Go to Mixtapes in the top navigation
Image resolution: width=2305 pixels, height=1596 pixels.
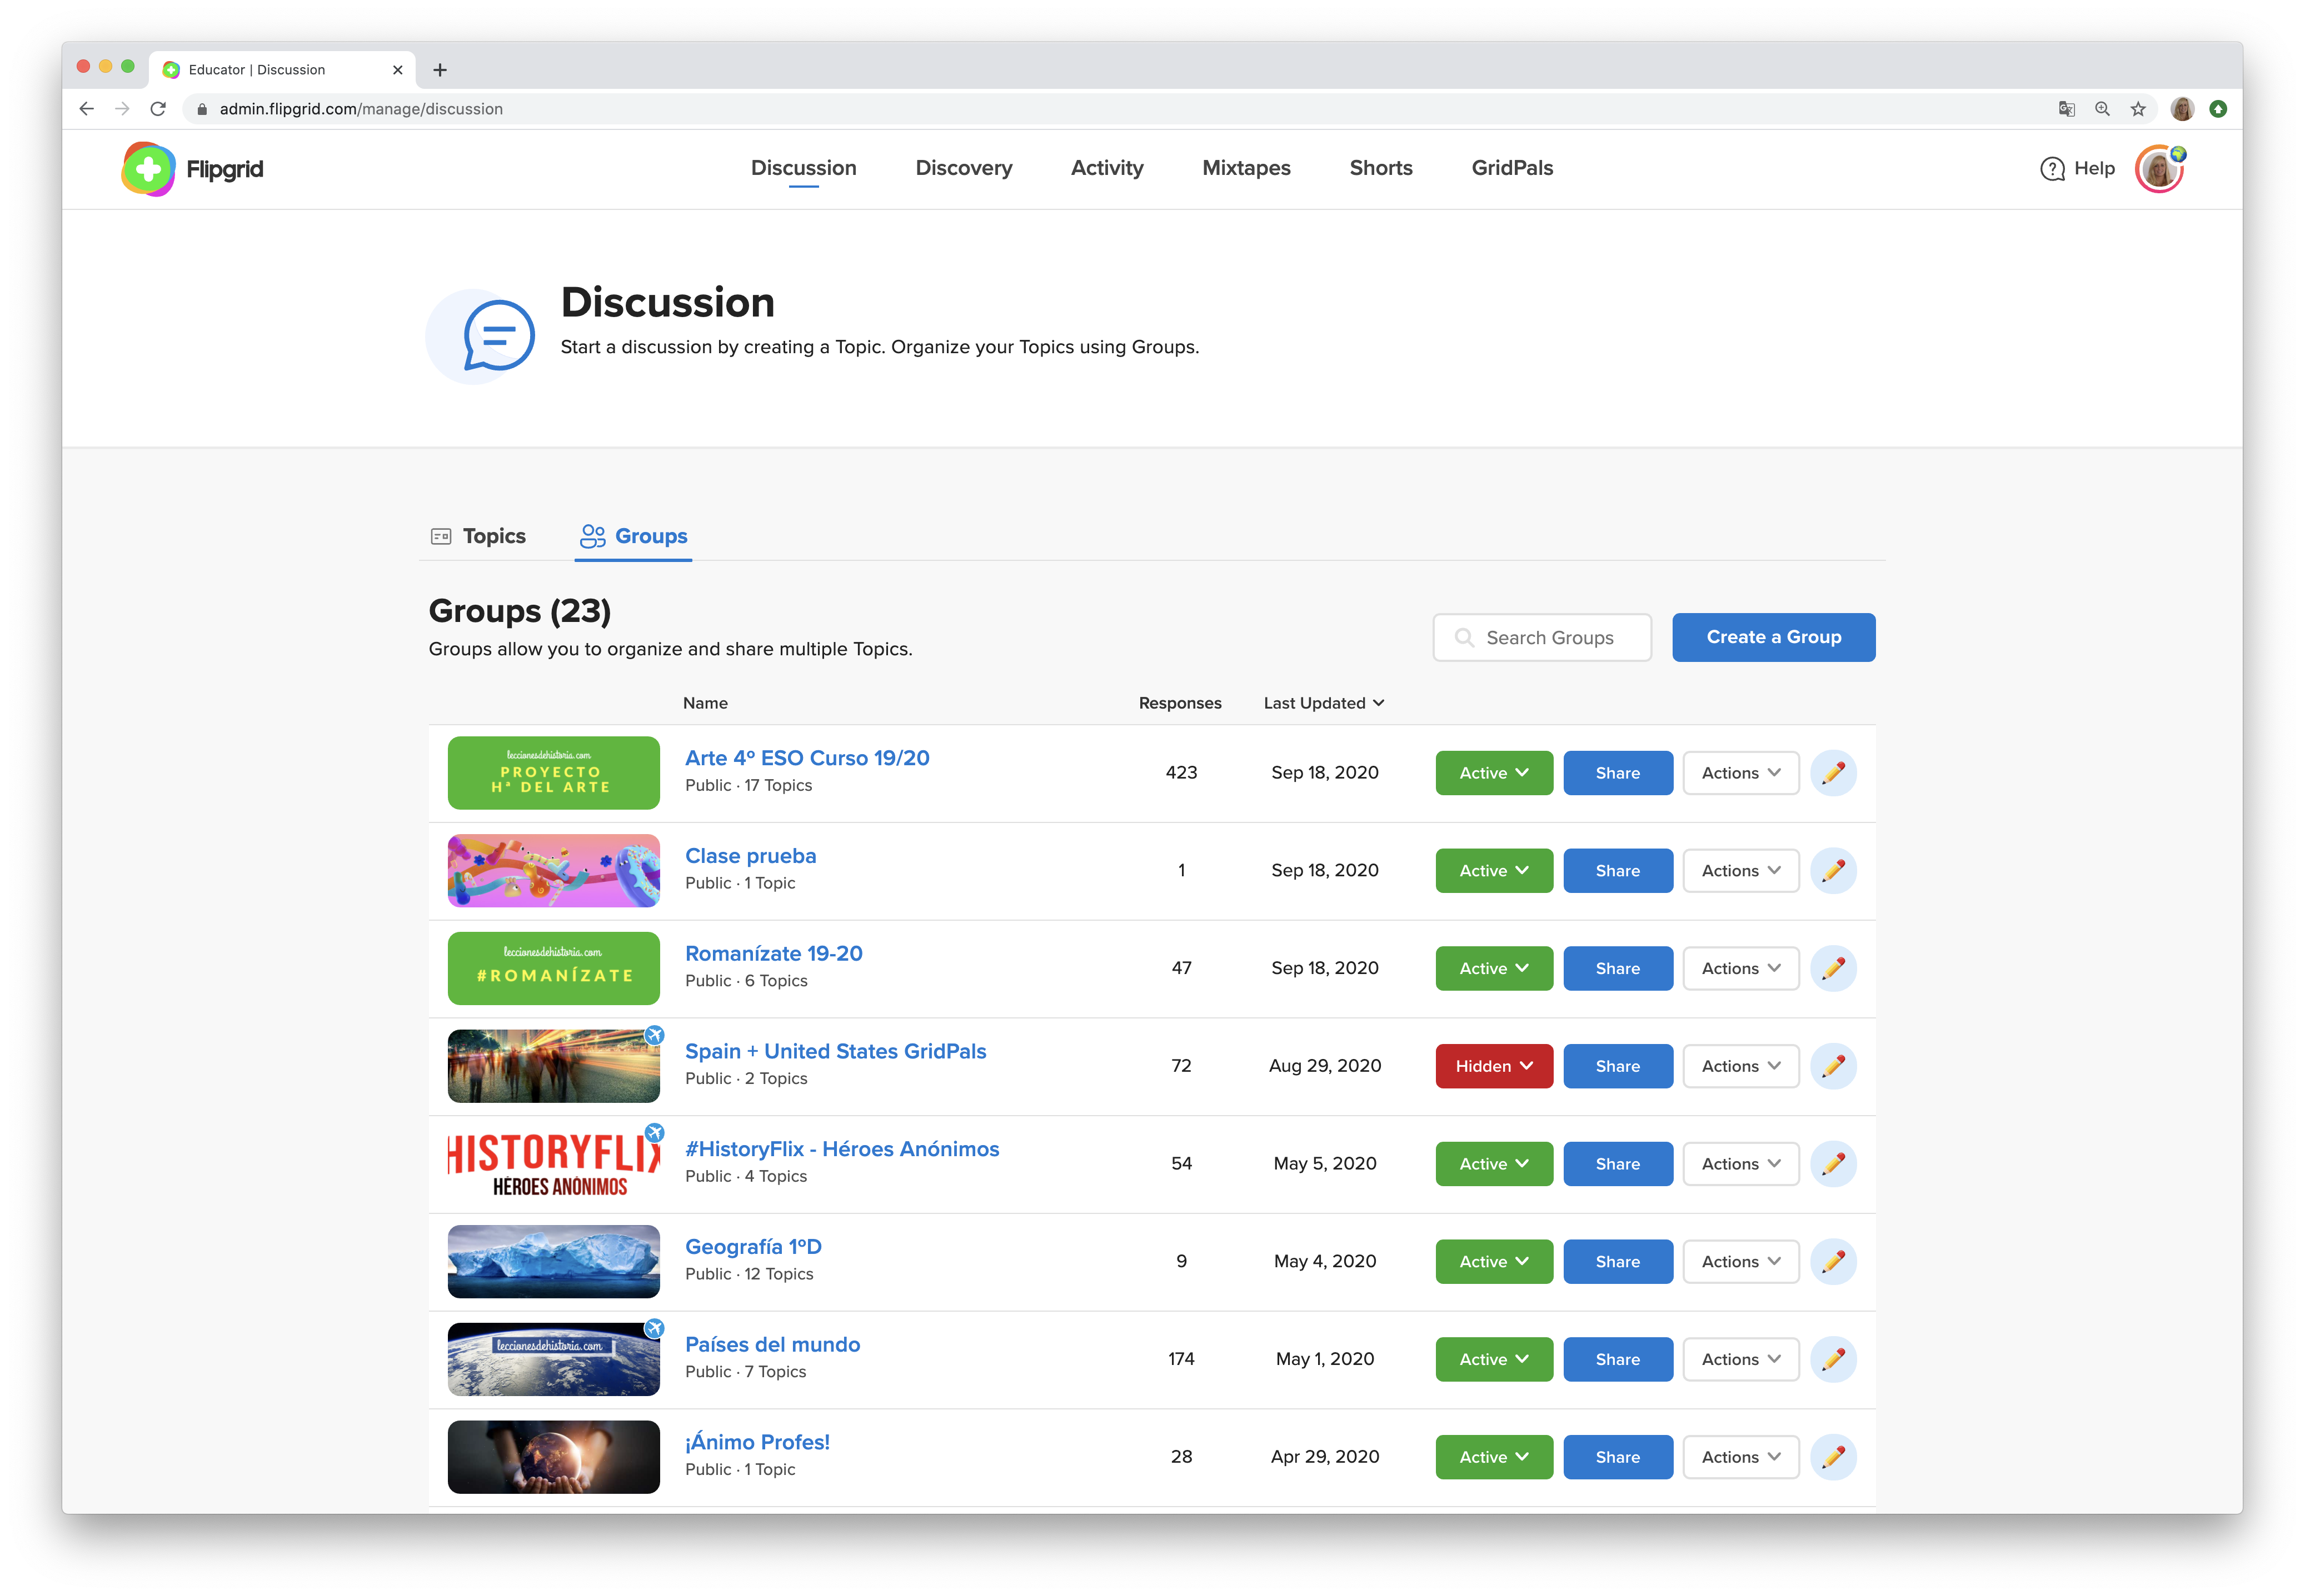click(1245, 168)
